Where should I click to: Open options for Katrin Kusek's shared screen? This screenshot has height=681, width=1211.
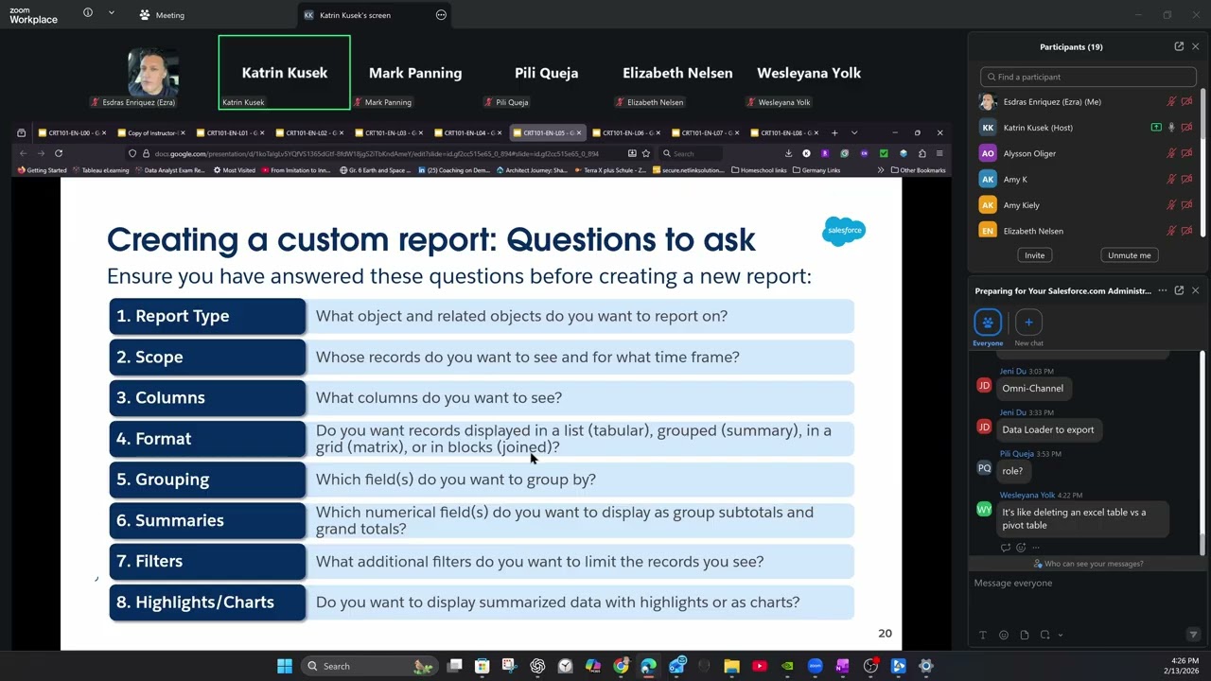point(441,14)
